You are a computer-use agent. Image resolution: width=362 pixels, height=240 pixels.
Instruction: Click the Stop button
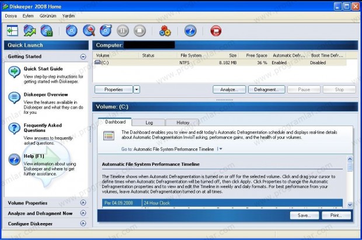(x=339, y=89)
